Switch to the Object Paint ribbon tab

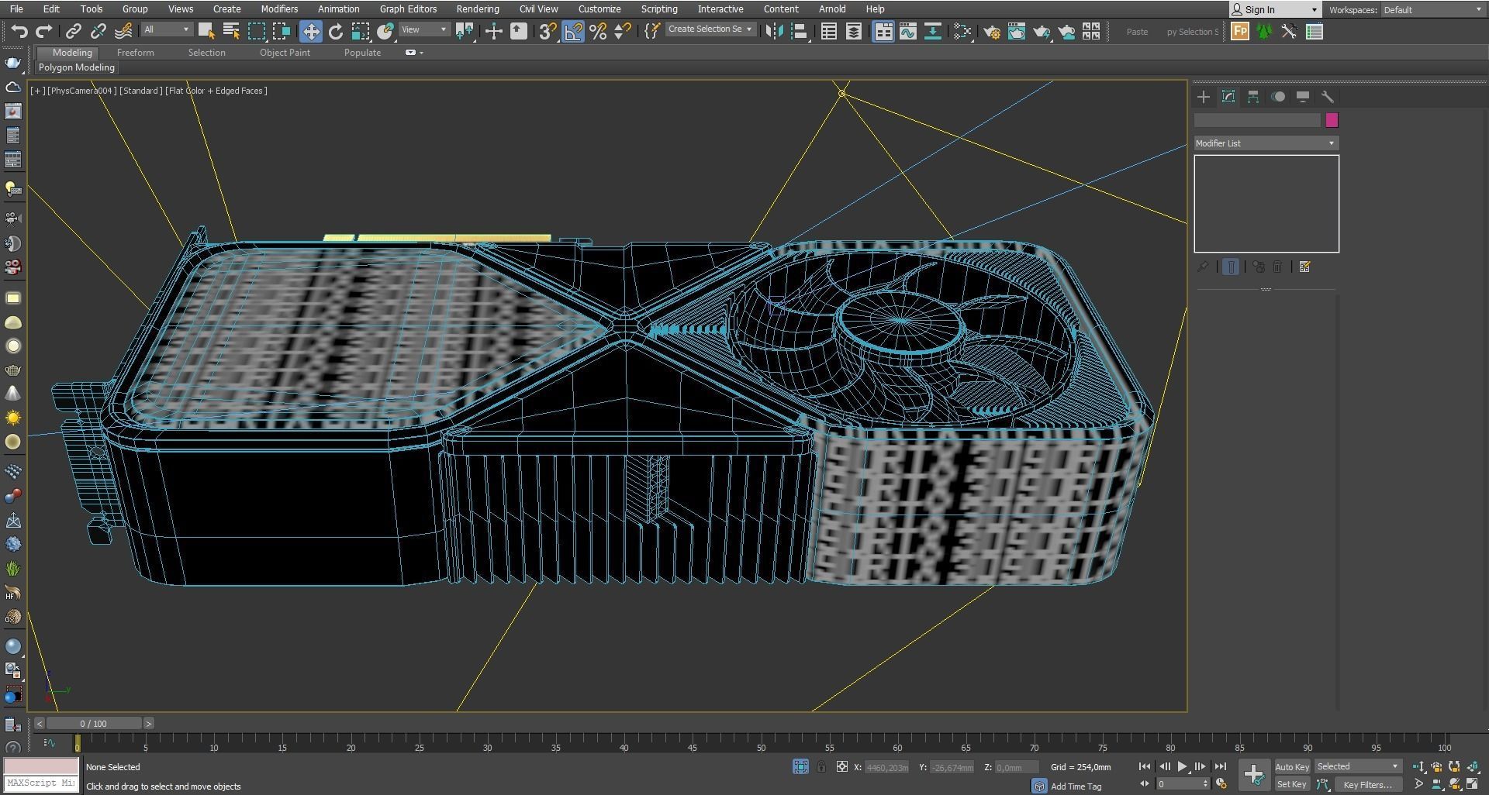285,53
